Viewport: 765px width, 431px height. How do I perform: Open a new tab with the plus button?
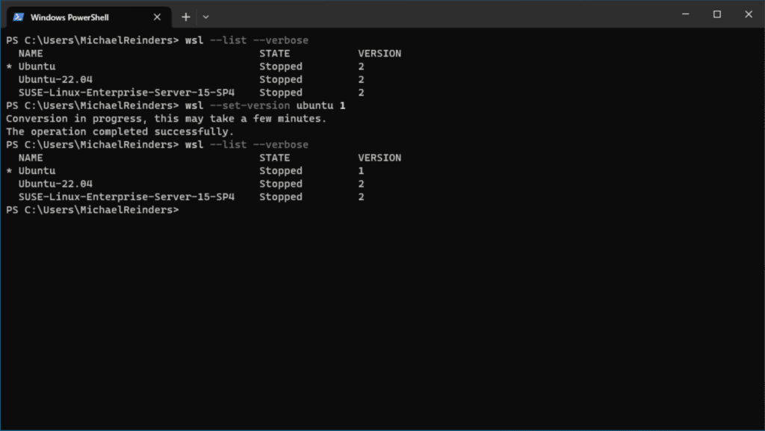pyautogui.click(x=185, y=16)
